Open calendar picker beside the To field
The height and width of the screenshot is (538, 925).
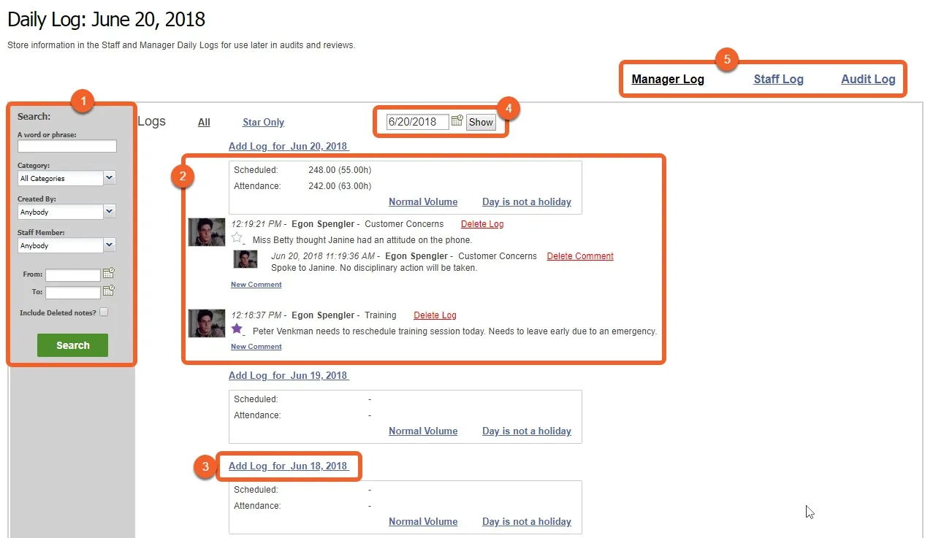pos(109,291)
